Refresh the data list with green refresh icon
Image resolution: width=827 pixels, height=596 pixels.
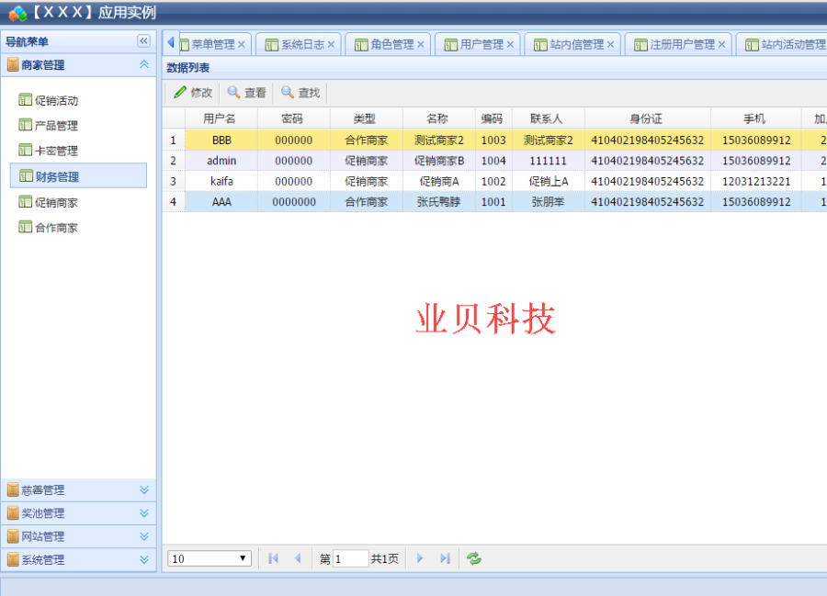(473, 557)
